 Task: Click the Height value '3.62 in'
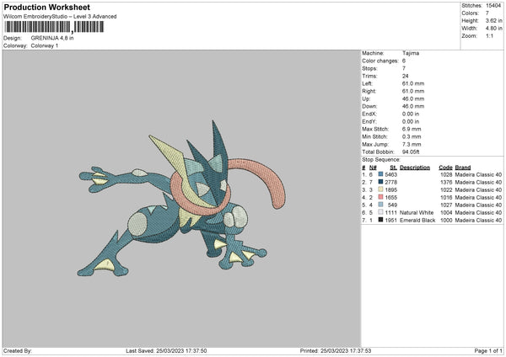(x=493, y=20)
